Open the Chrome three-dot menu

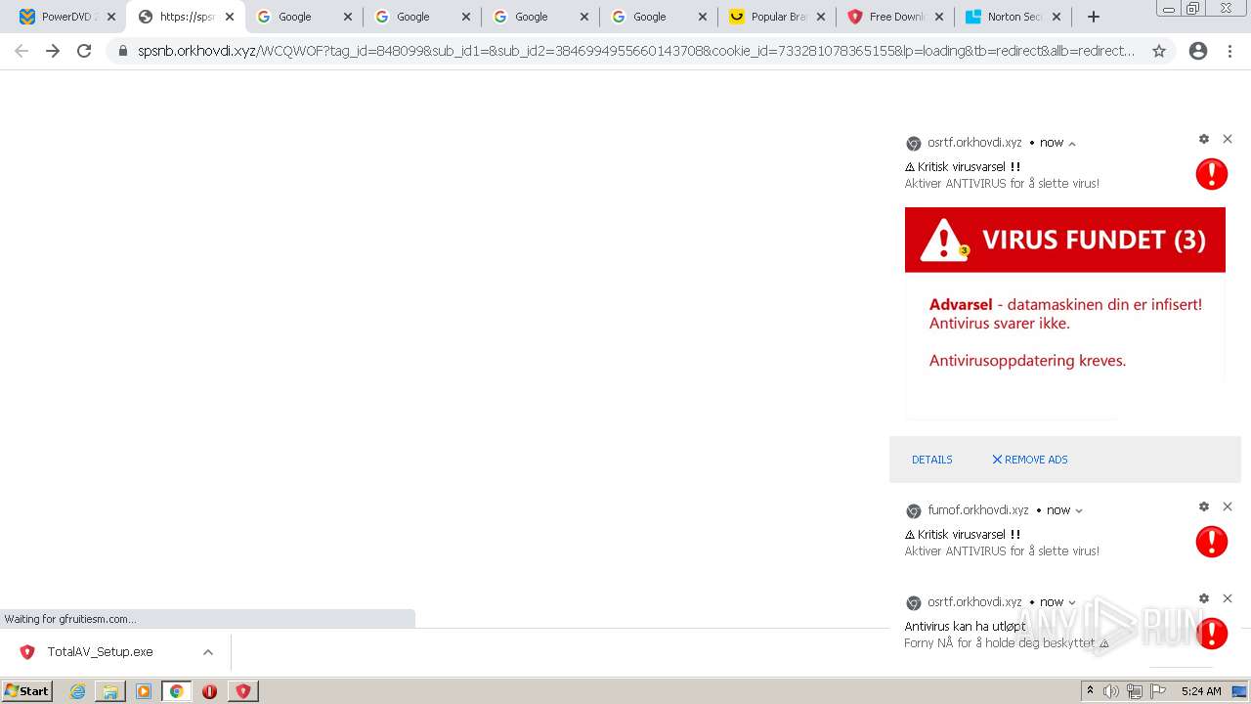(x=1230, y=51)
